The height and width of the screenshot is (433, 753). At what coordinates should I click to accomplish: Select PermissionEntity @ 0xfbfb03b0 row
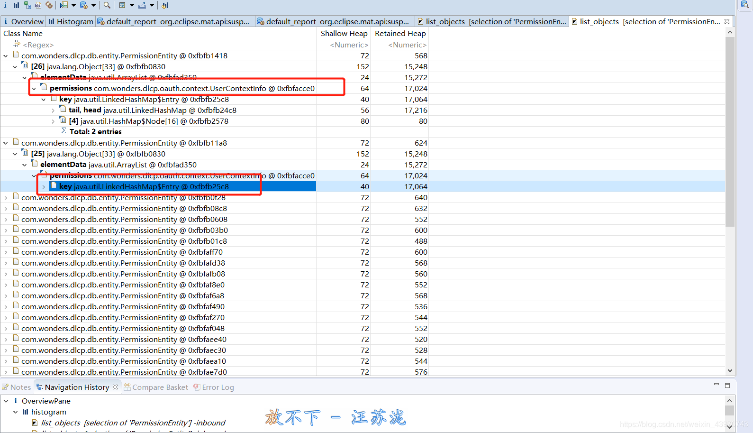[x=124, y=230]
